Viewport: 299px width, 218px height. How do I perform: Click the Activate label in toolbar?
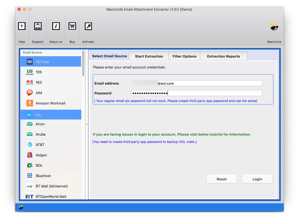tap(88, 42)
